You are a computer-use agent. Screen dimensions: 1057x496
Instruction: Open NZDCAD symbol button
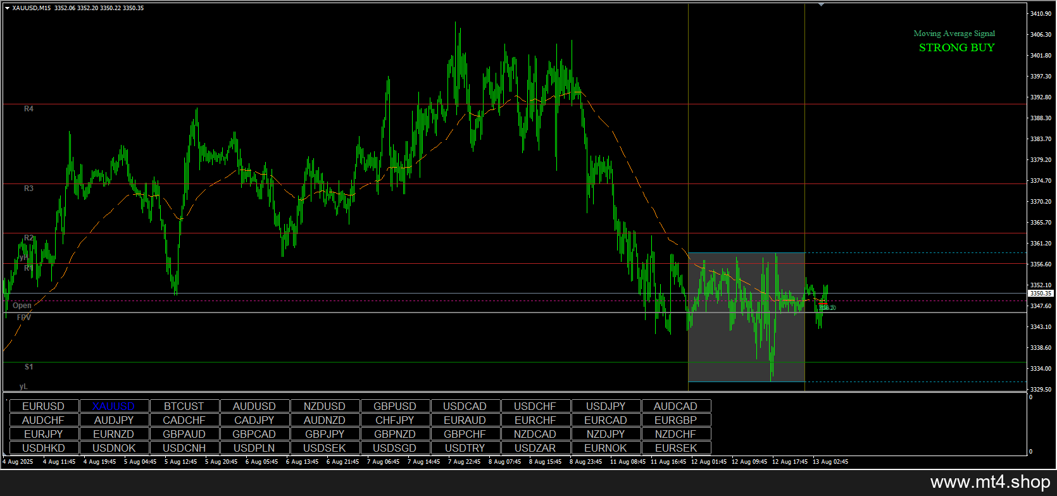pyautogui.click(x=535, y=434)
